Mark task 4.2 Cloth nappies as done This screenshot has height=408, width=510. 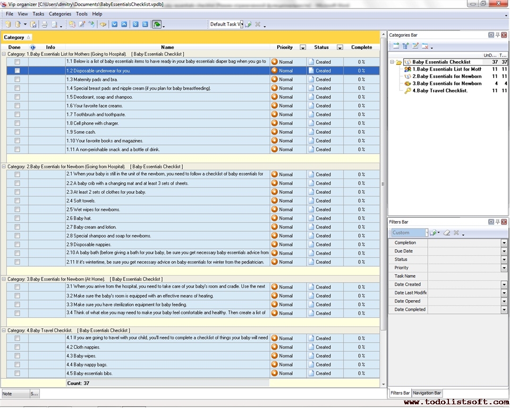(x=17, y=347)
